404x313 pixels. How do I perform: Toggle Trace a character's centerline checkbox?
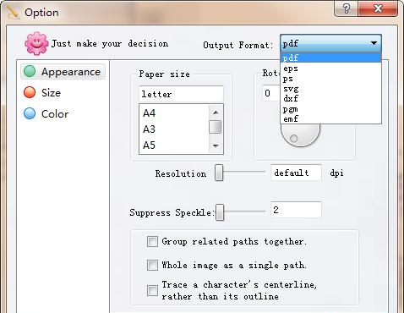[152, 290]
